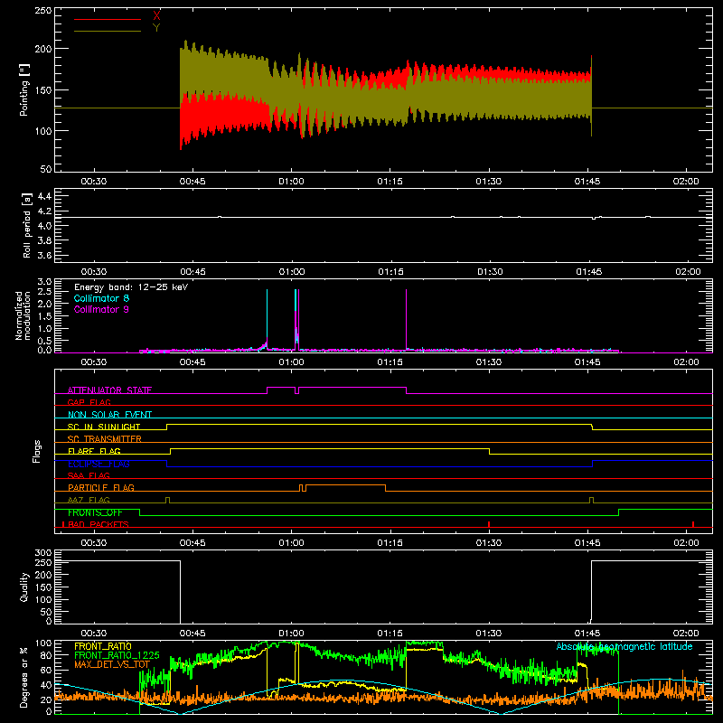Click the green FRONT_RATIO_1225 legend entry
723x723 pixels.
[117, 655]
